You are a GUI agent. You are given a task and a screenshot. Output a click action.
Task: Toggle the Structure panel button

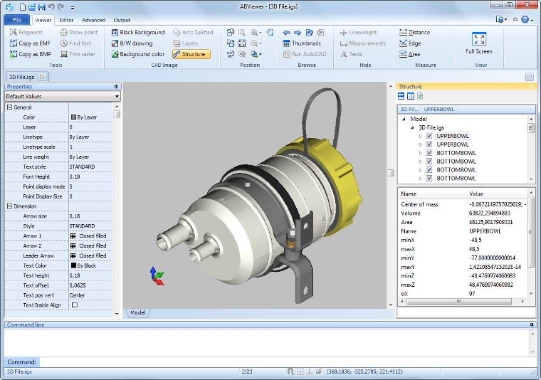(x=191, y=54)
